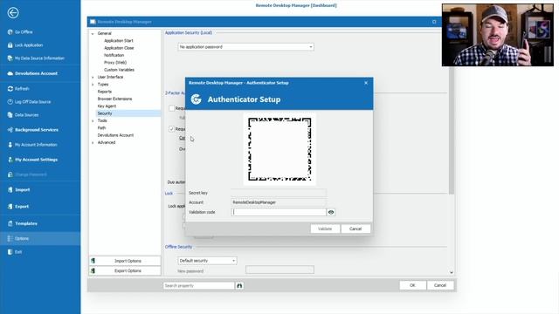Viewport: 559px width, 314px height.
Task: Click the Lock Application padlock icon
Action: pyautogui.click(x=10, y=45)
